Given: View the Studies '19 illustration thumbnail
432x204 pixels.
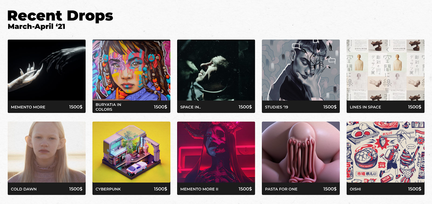Looking at the screenshot, I should (x=301, y=70).
